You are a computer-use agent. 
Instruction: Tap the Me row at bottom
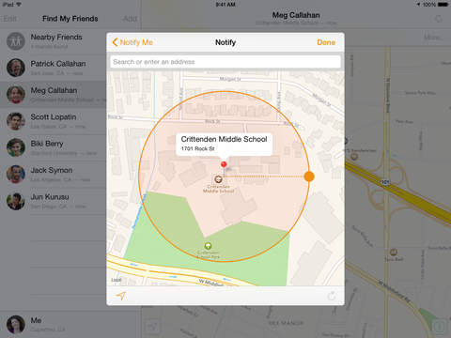pyautogui.click(x=70, y=325)
